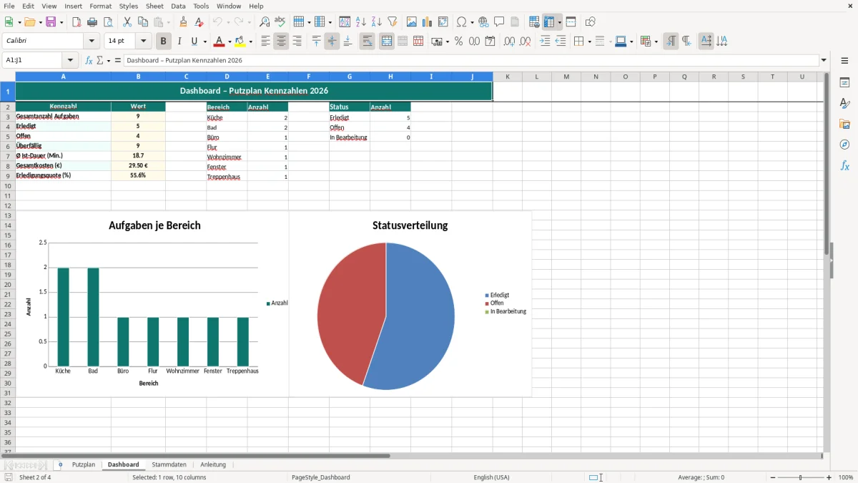Insert pivot table
The width and height of the screenshot is (858, 483).
(x=443, y=22)
